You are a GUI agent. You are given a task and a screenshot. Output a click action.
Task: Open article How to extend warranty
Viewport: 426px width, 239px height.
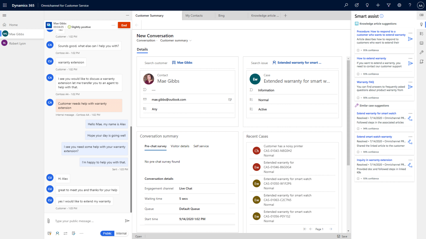click(x=371, y=58)
